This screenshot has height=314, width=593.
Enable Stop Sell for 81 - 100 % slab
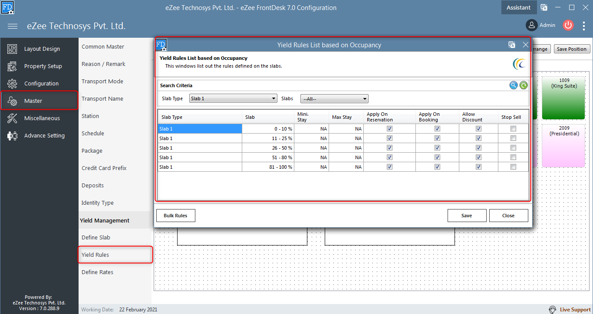[513, 167]
